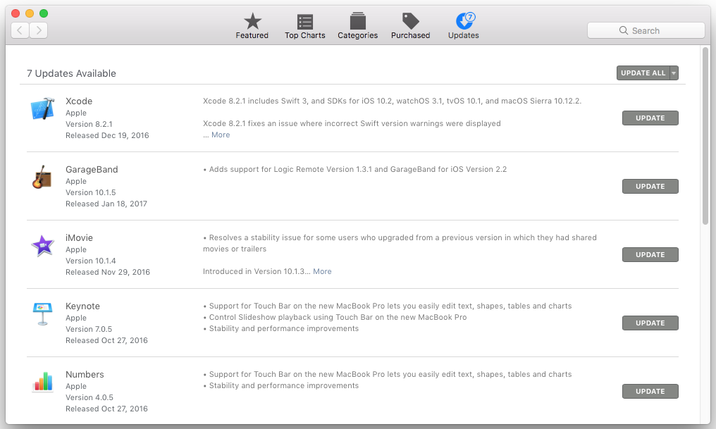This screenshot has width=716, height=429.
Task: Click the iMovie star icon
Action: tap(42, 246)
